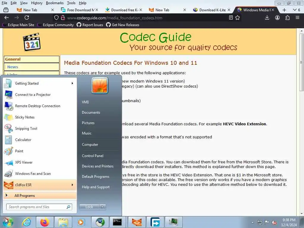Open Windows Explorer folder taskbar icon
304x228 pixels.
click(x=63, y=222)
